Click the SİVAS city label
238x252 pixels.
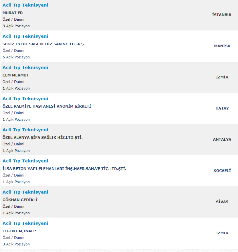222,202
